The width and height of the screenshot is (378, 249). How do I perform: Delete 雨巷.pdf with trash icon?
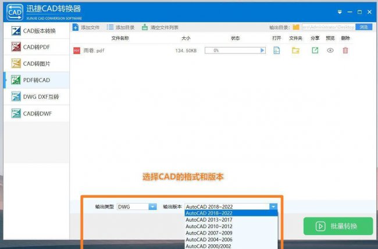(x=345, y=50)
